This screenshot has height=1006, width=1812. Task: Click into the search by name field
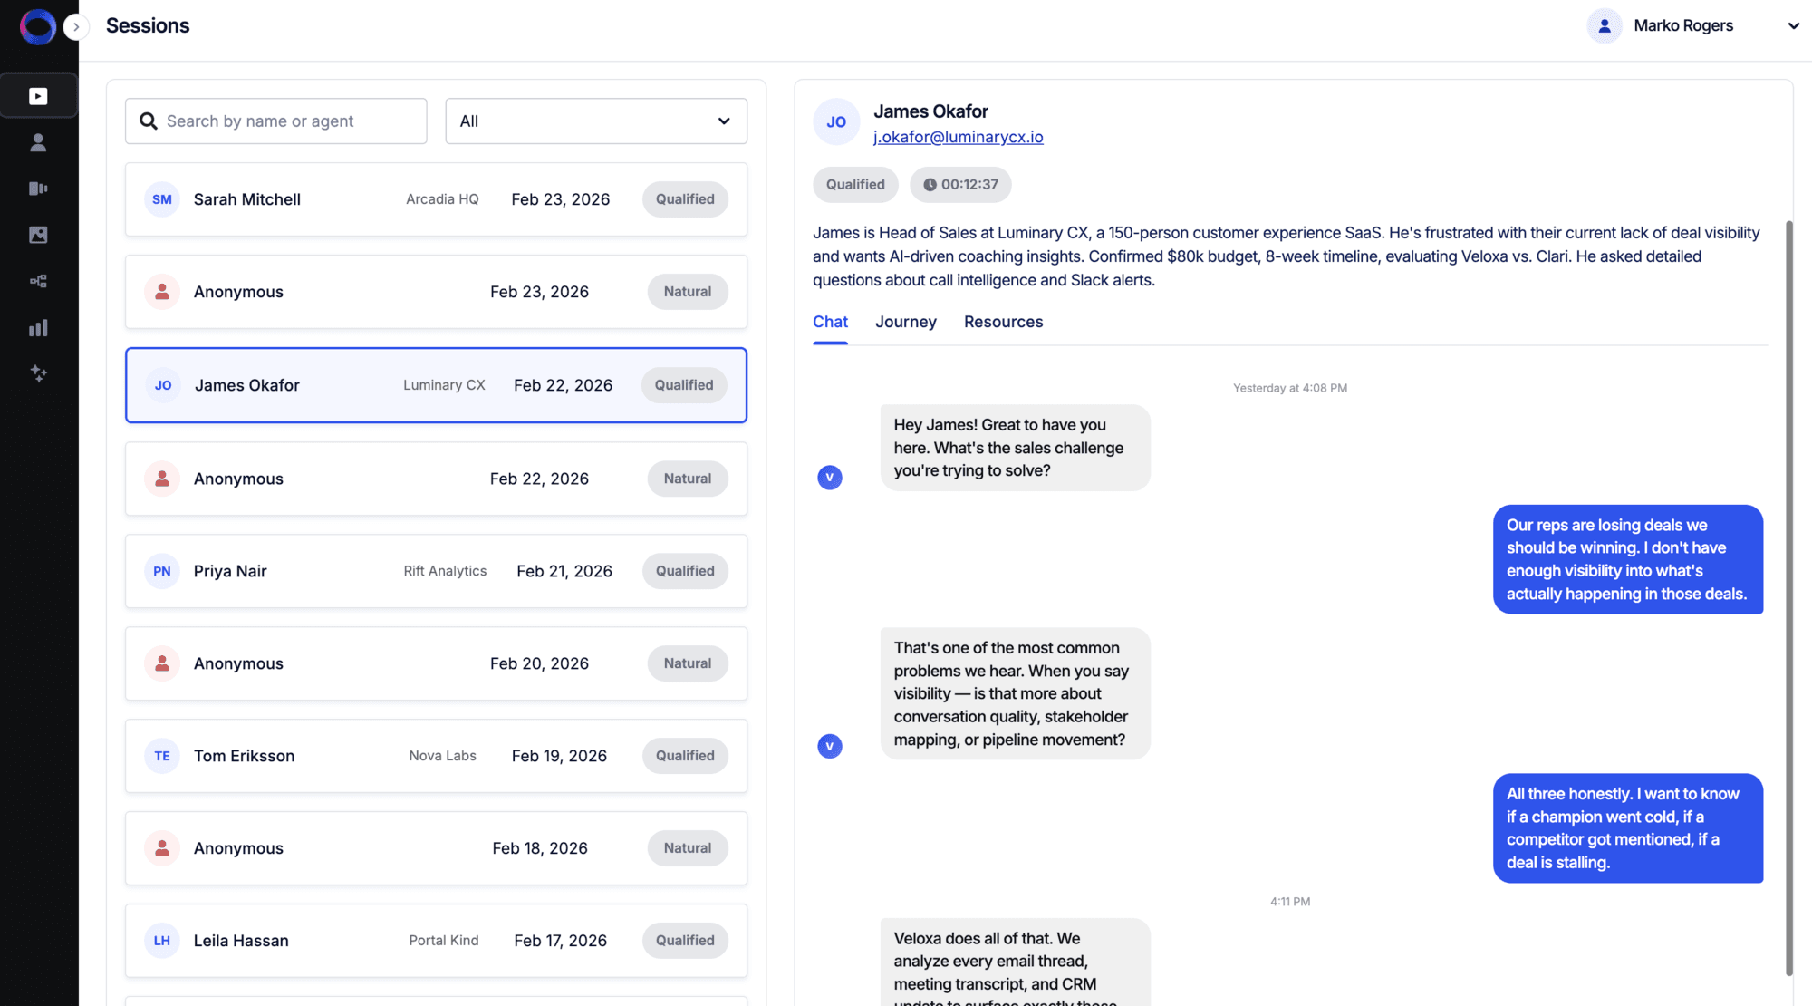(290, 121)
